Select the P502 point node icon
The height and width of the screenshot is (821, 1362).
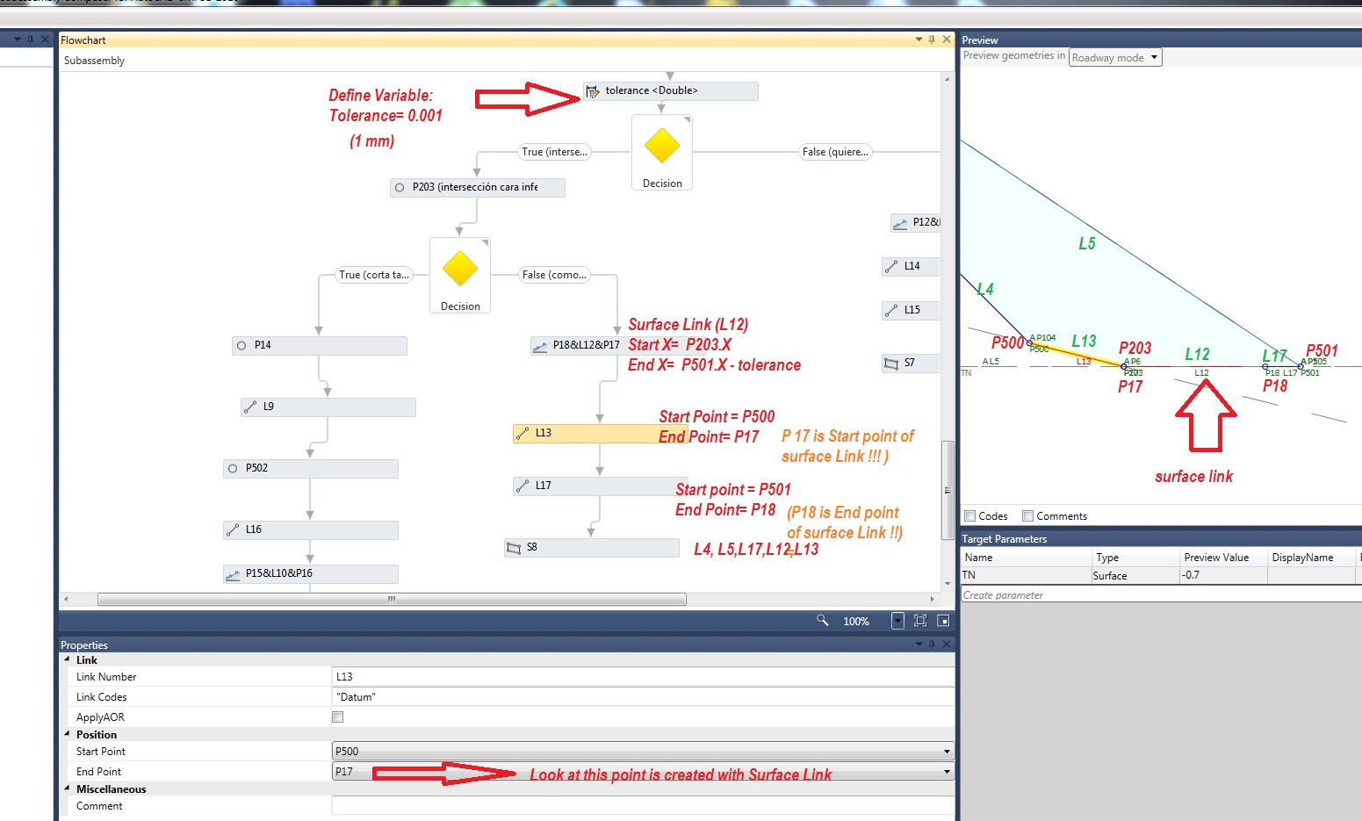(x=233, y=469)
